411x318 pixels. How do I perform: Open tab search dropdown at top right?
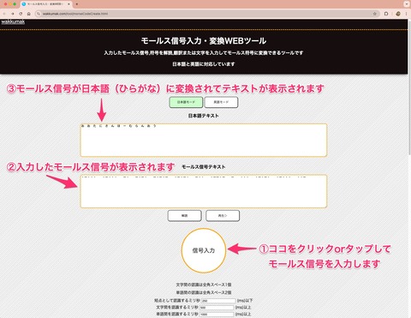pos(407,4)
